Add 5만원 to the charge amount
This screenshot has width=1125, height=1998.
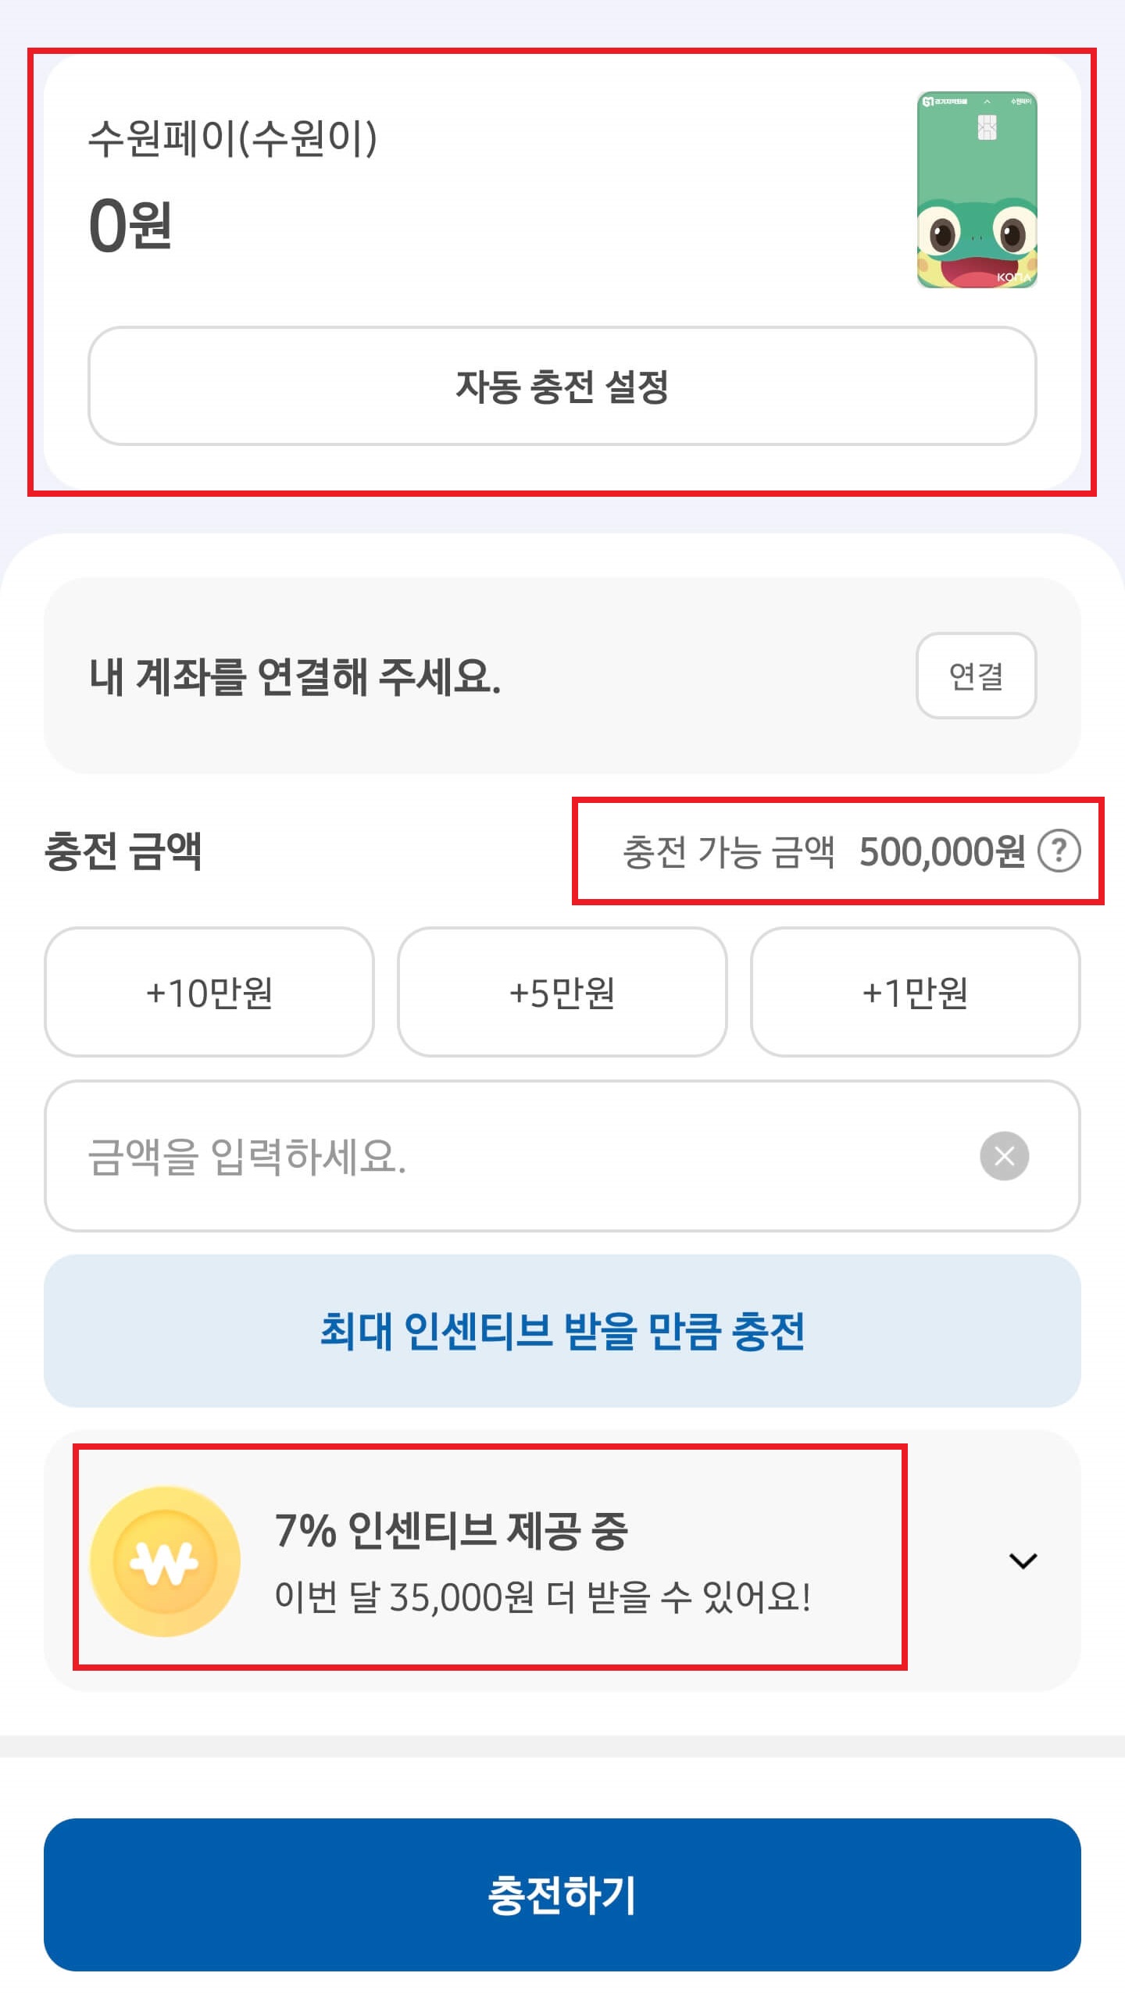click(562, 994)
